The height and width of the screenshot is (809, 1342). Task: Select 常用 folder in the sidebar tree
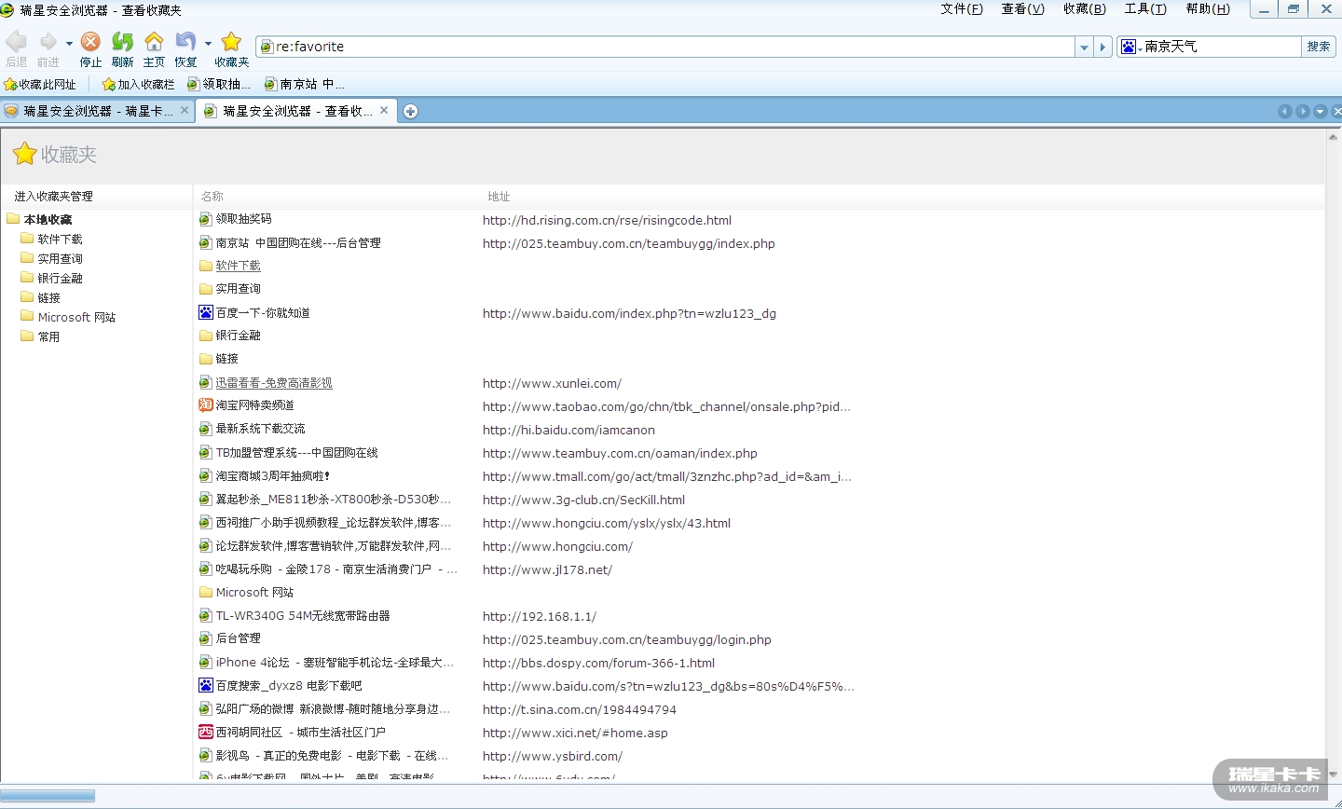(x=48, y=336)
